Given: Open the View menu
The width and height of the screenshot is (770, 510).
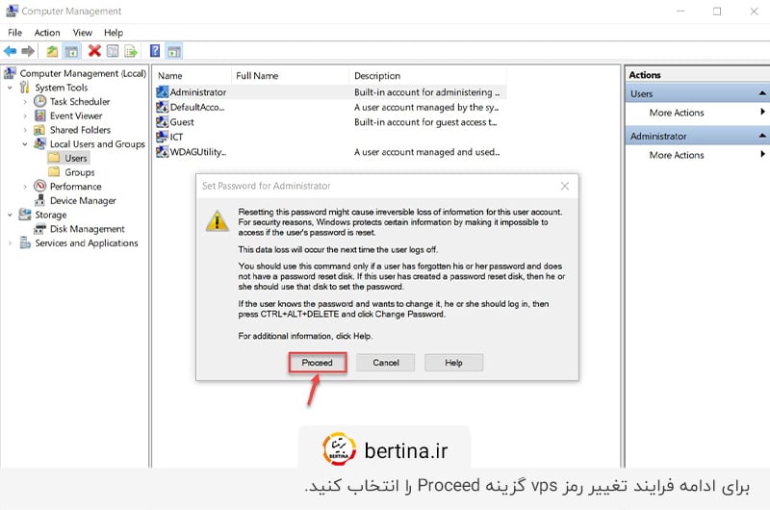Looking at the screenshot, I should [x=83, y=33].
